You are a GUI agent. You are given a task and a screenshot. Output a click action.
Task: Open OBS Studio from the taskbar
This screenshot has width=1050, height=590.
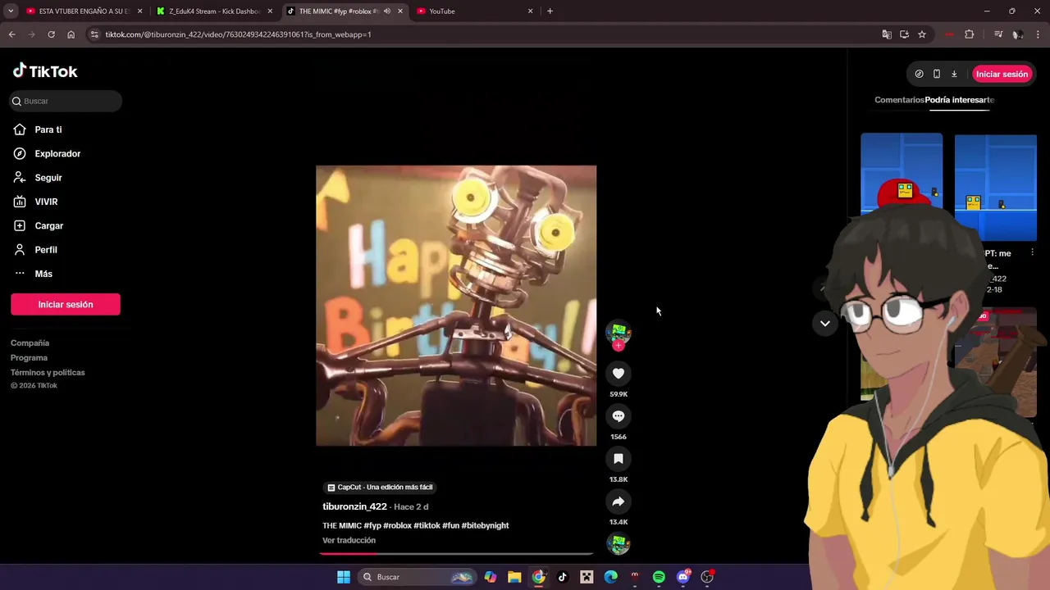tap(707, 577)
